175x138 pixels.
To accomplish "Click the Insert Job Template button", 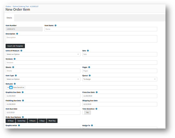I will [x=15, y=46].
